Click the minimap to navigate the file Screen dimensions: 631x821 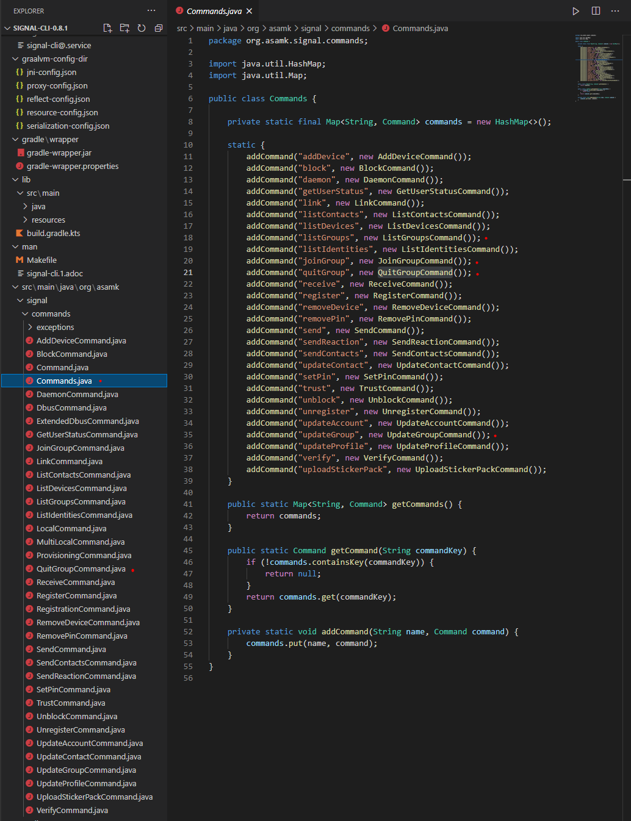pos(594,67)
